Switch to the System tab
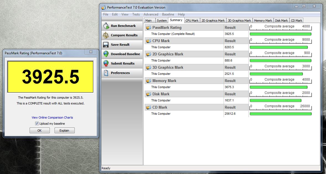The image size is (326, 174). (162, 21)
